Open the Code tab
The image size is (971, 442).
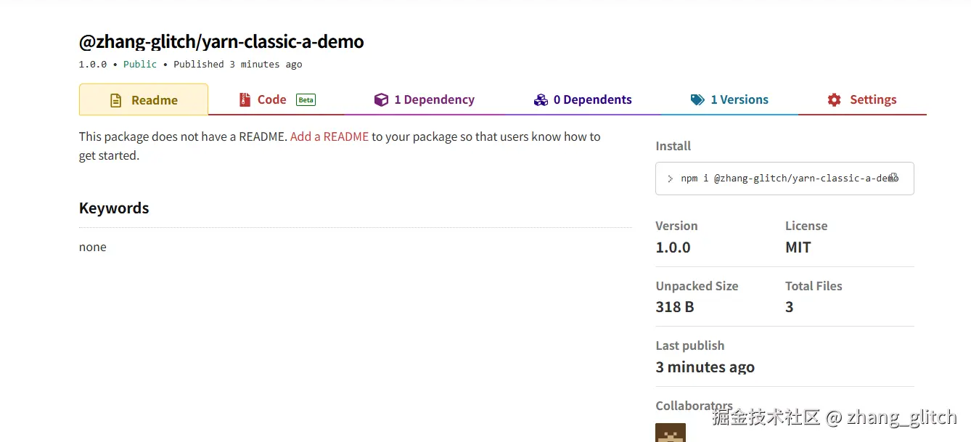[271, 99]
